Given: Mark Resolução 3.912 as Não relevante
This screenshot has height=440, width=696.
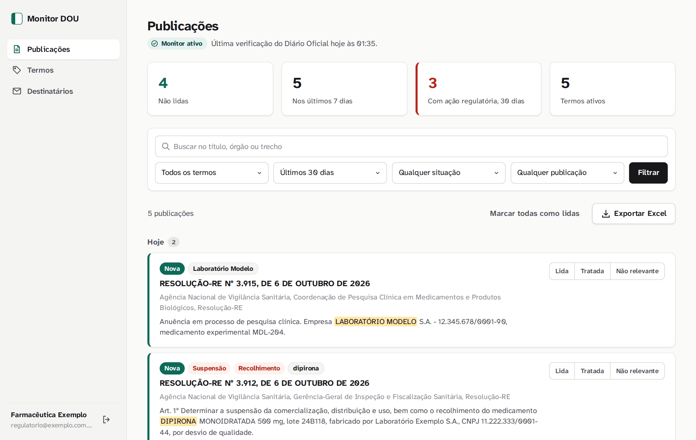Looking at the screenshot, I should (637, 371).
